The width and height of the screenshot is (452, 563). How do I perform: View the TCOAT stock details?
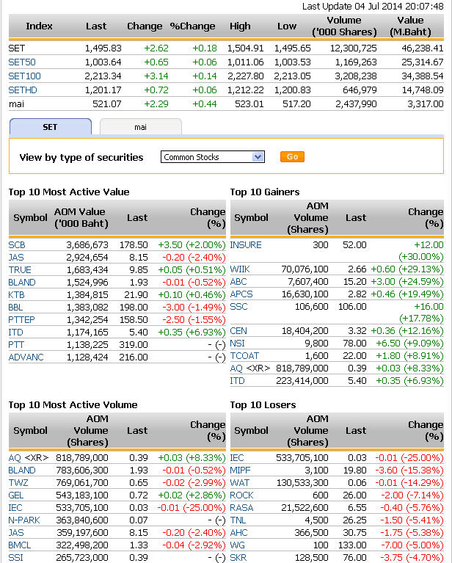pyautogui.click(x=244, y=355)
